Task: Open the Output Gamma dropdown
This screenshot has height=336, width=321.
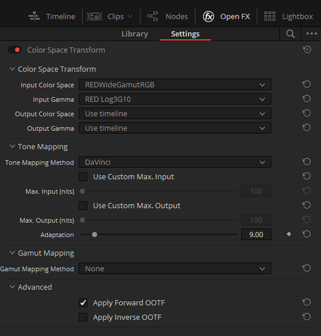Action: coord(175,128)
